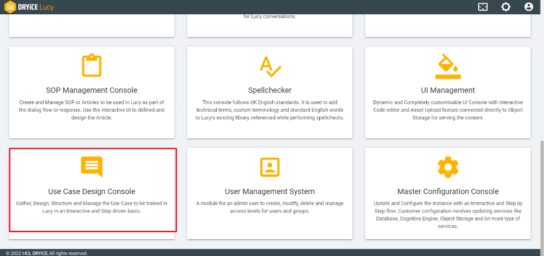Open User Management System title

[270, 191]
